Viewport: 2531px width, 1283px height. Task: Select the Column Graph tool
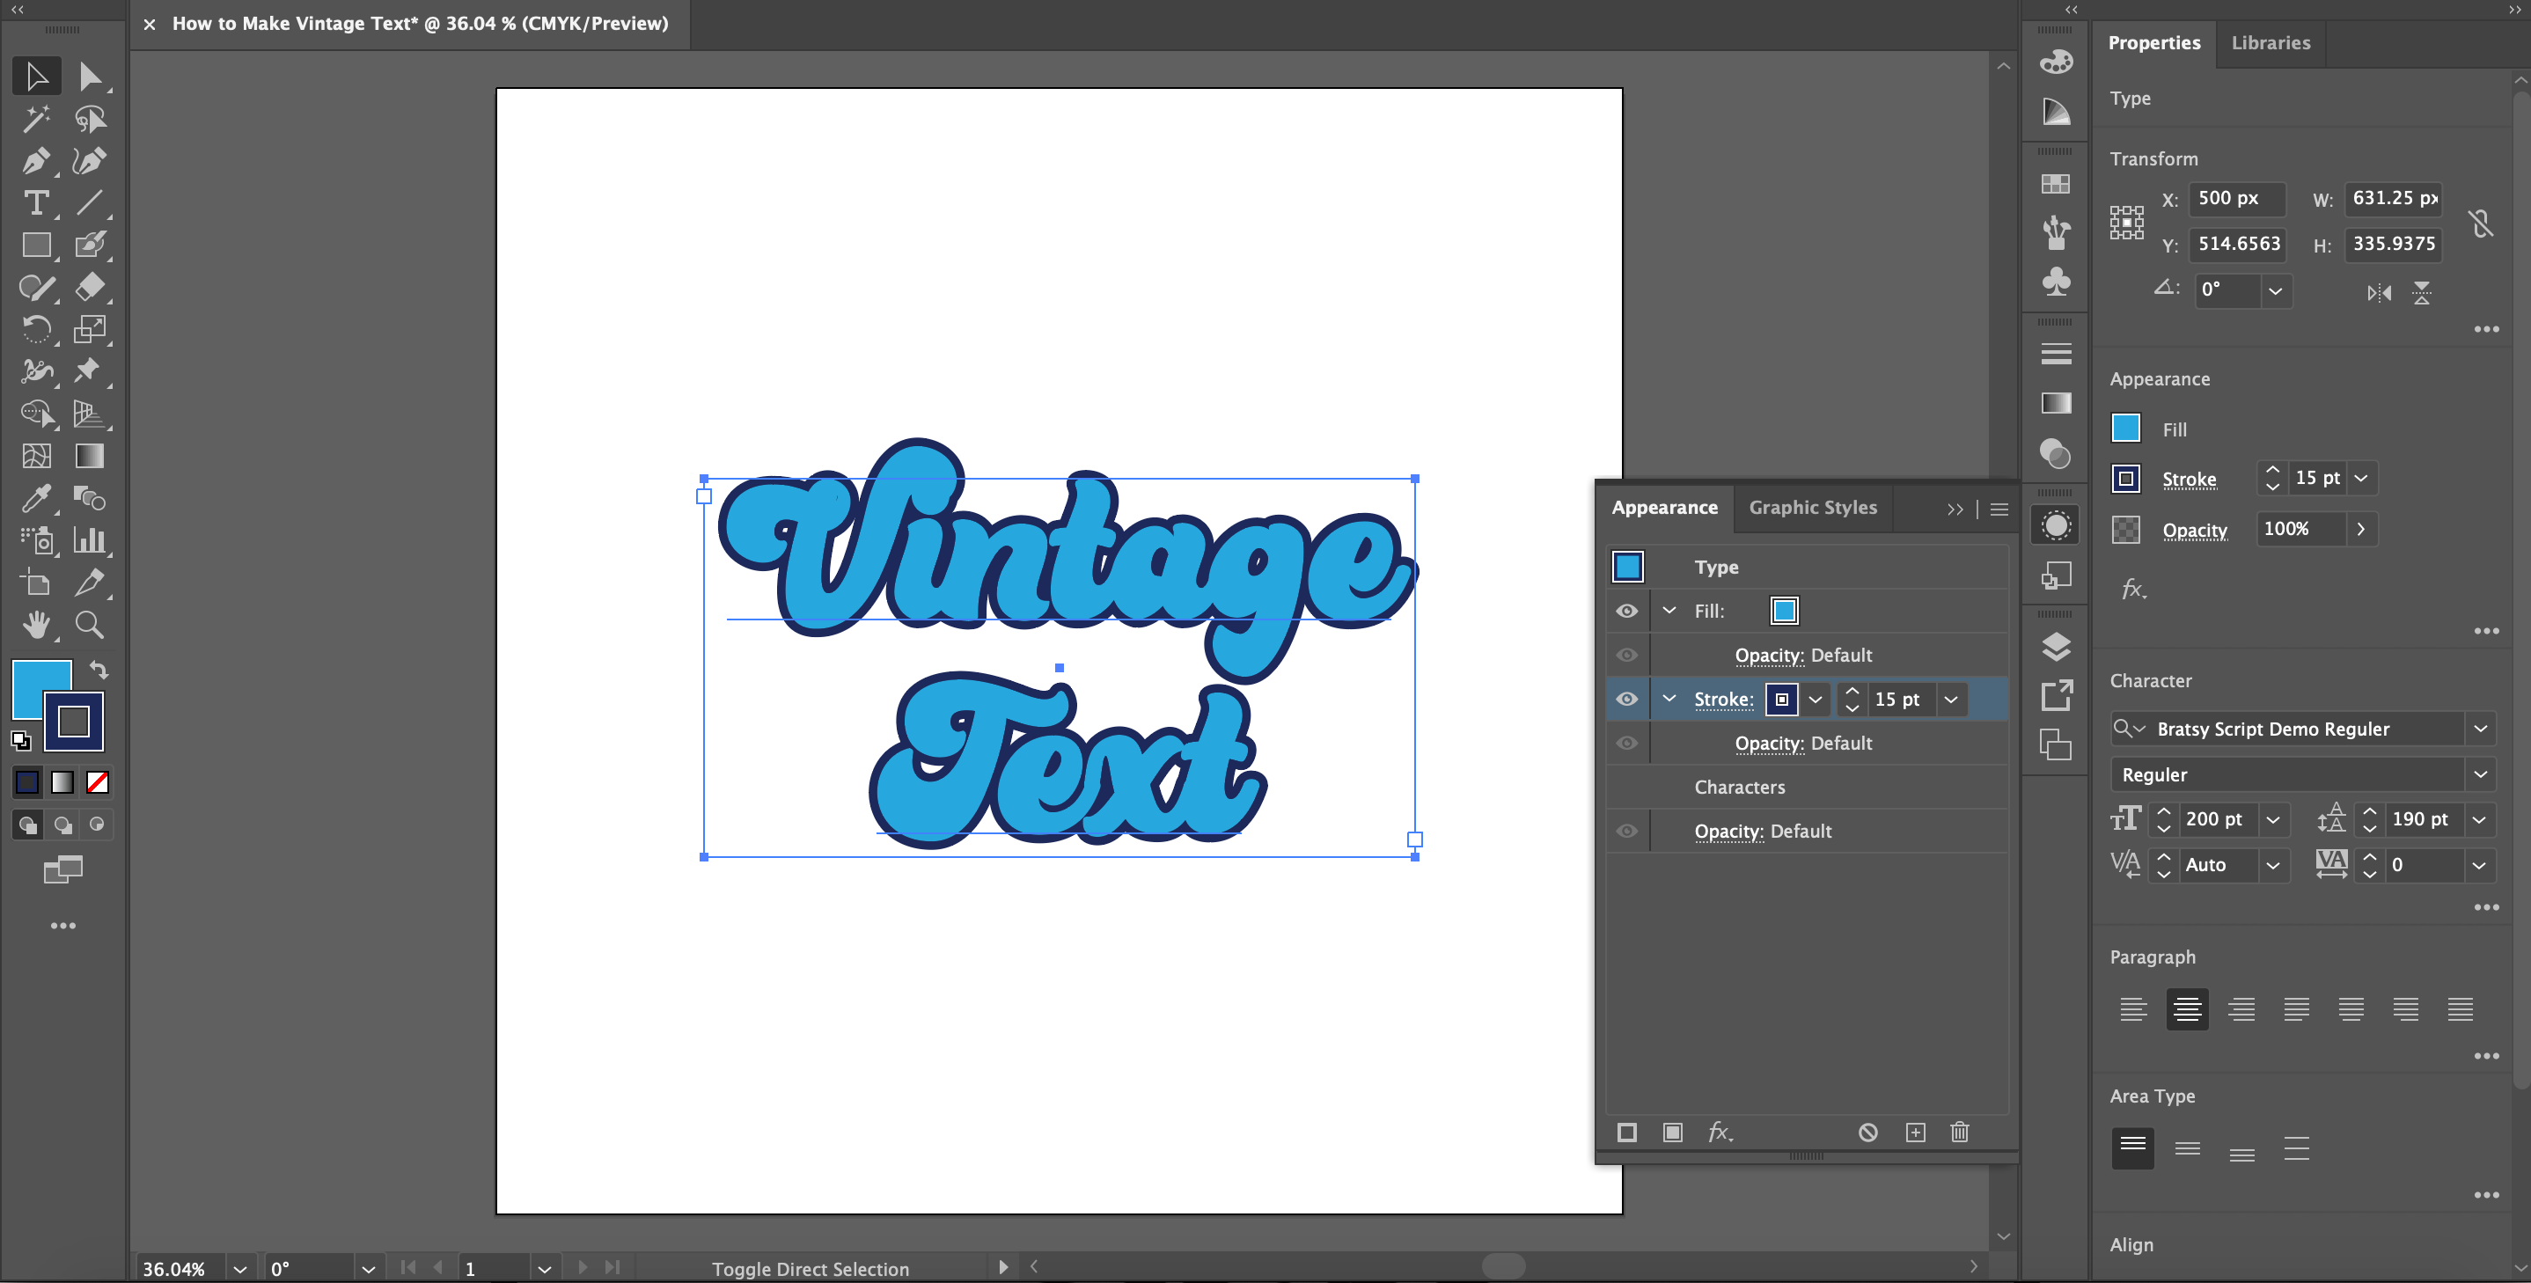pyautogui.click(x=90, y=540)
